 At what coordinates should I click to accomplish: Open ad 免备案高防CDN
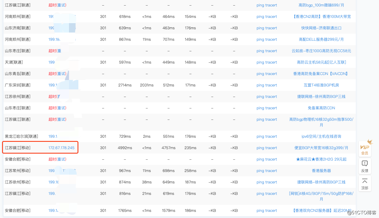pyautogui.click(x=321, y=108)
